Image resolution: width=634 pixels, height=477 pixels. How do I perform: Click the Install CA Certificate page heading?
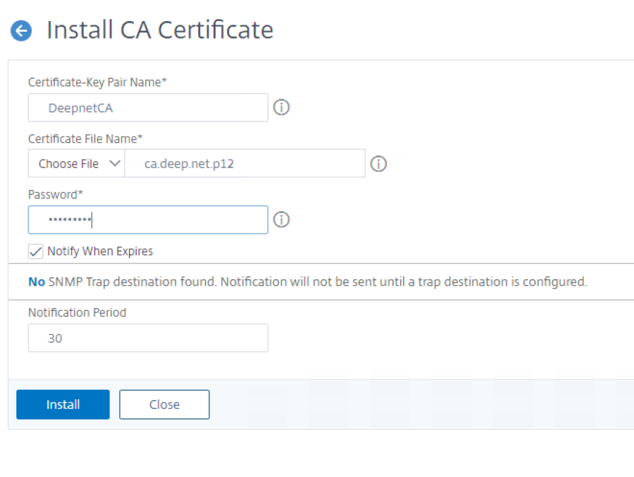[x=160, y=30]
